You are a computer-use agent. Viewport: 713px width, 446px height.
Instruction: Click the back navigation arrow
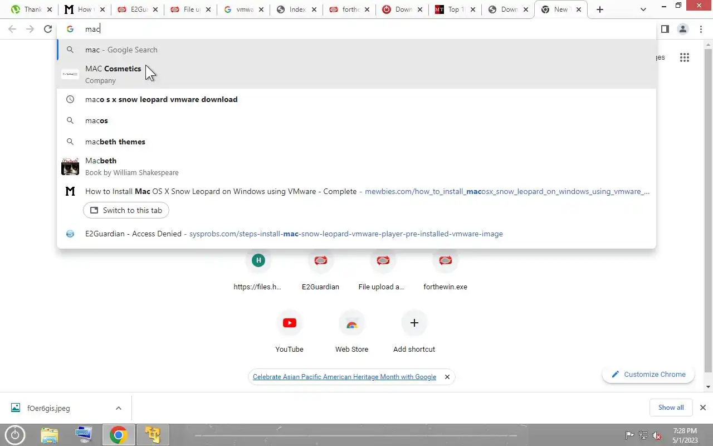pyautogui.click(x=12, y=29)
